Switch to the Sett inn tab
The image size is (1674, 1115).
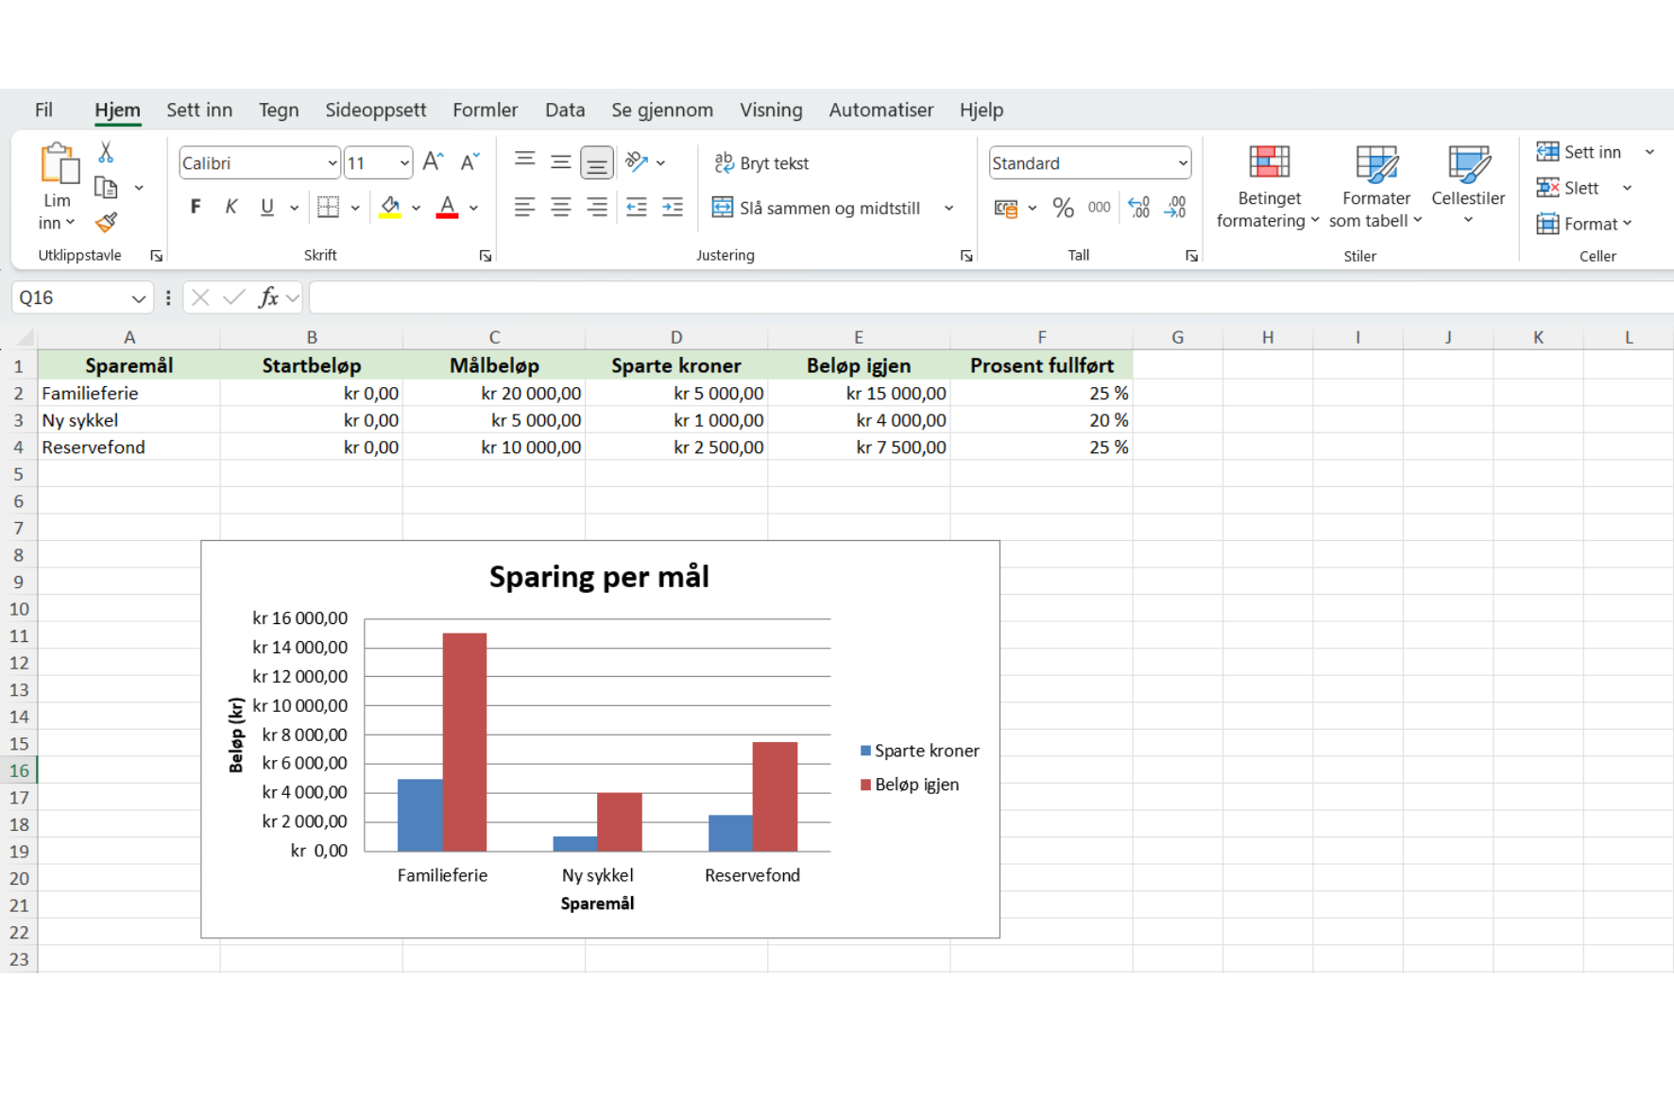click(199, 110)
